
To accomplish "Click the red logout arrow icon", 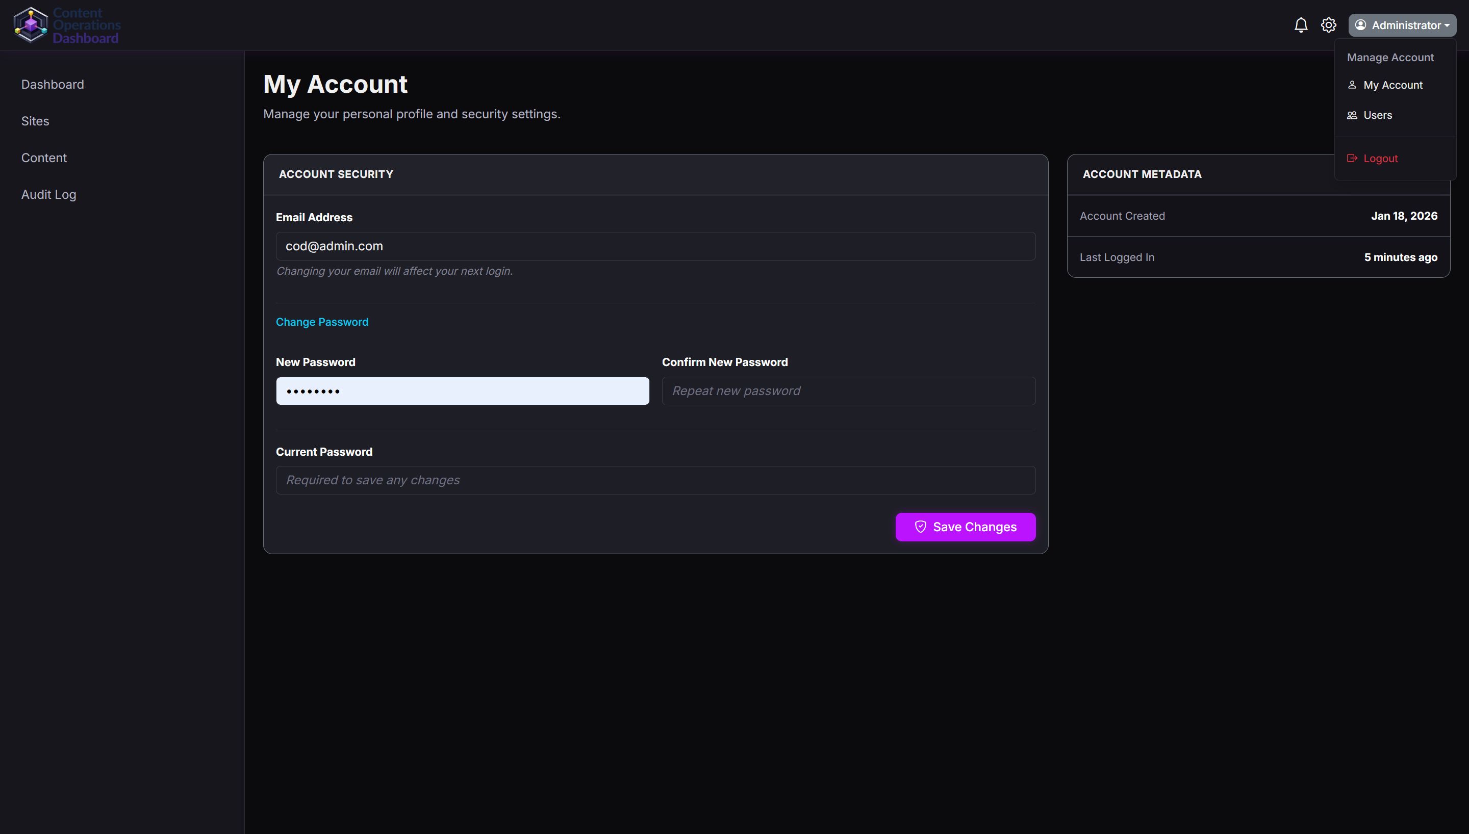I will (x=1352, y=158).
